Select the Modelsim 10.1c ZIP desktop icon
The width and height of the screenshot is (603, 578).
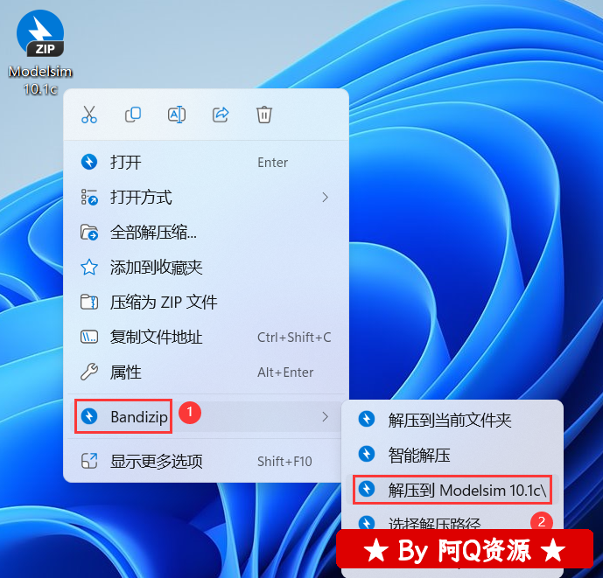(x=40, y=52)
